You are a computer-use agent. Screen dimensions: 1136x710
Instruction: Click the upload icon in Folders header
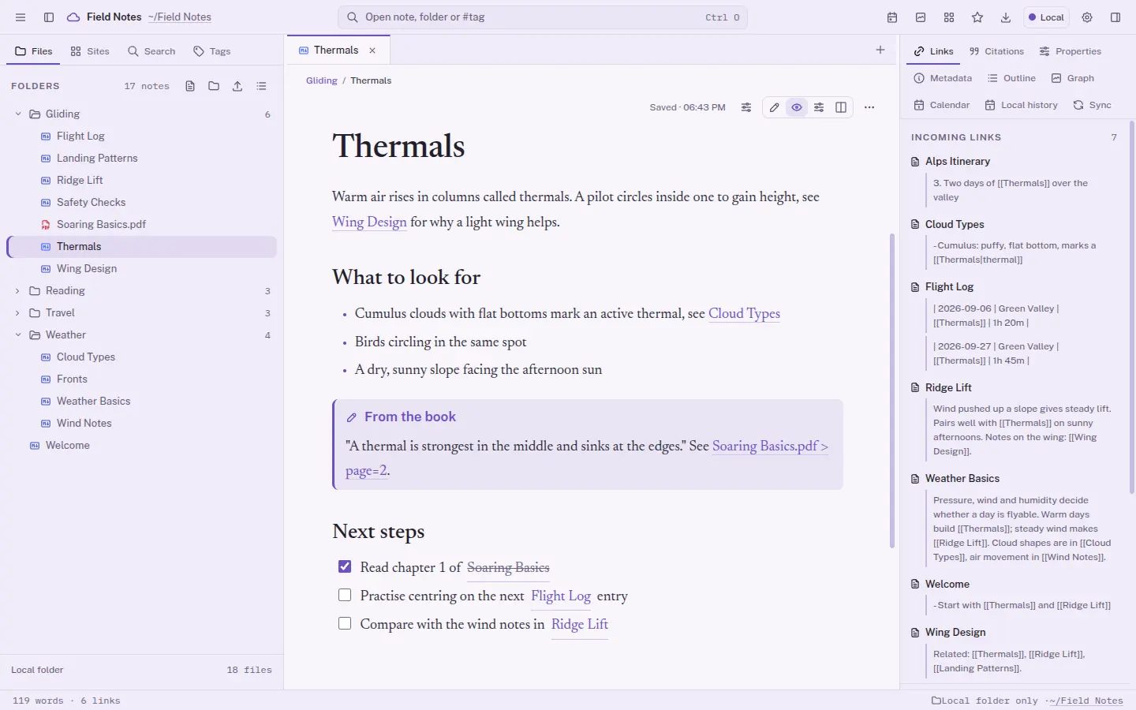coord(237,86)
